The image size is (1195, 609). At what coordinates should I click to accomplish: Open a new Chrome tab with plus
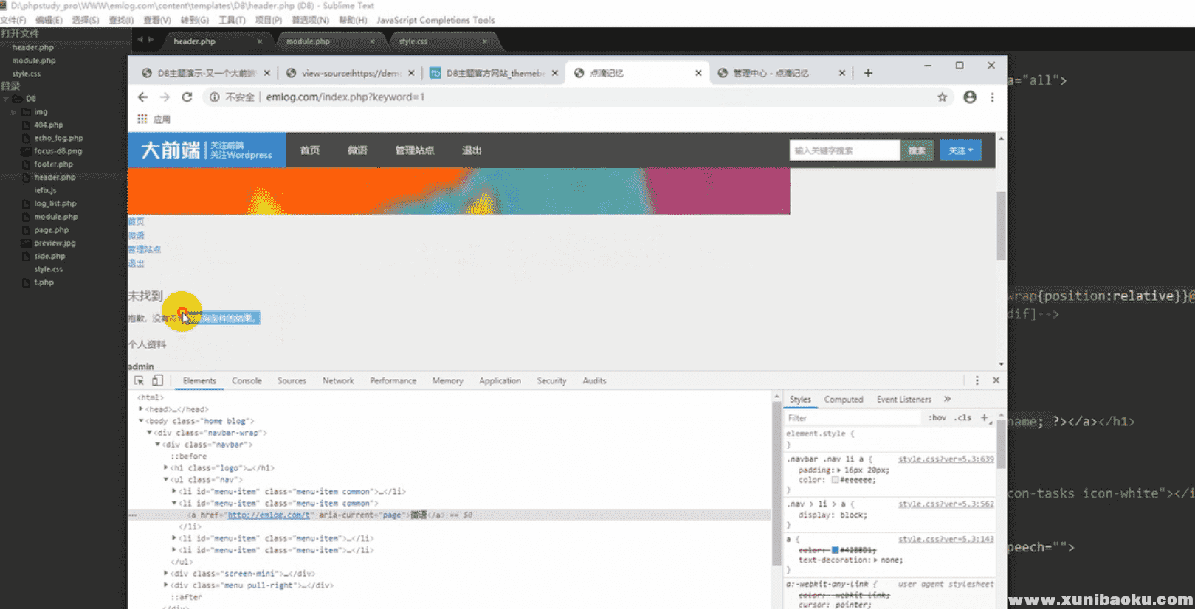click(868, 73)
